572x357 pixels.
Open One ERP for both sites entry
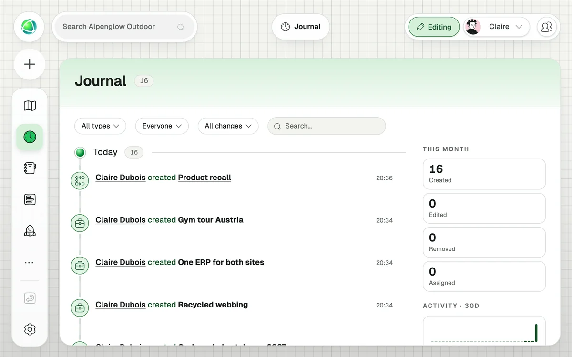click(x=221, y=262)
